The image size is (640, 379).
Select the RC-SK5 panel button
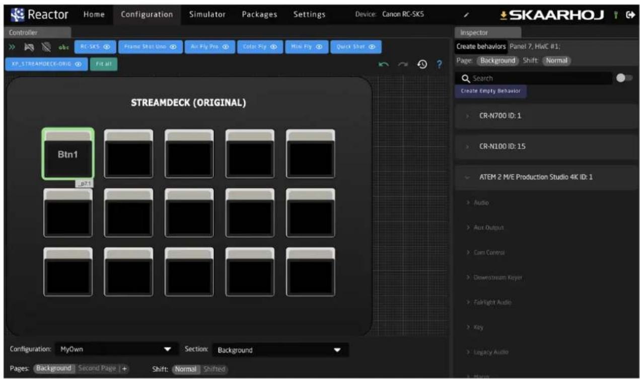95,47
